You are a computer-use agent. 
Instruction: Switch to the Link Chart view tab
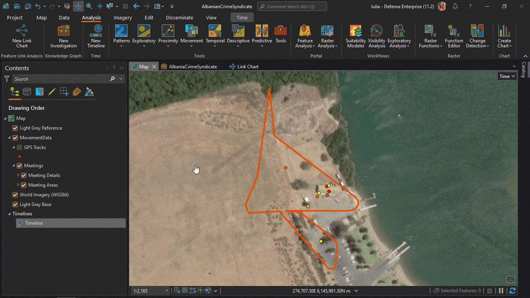tap(244, 67)
